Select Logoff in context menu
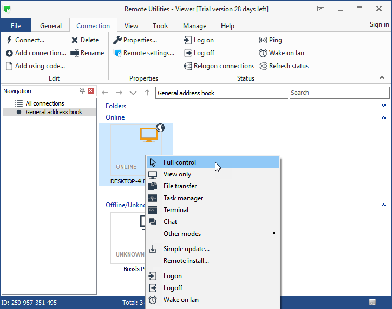The image size is (392, 309). (x=213, y=288)
